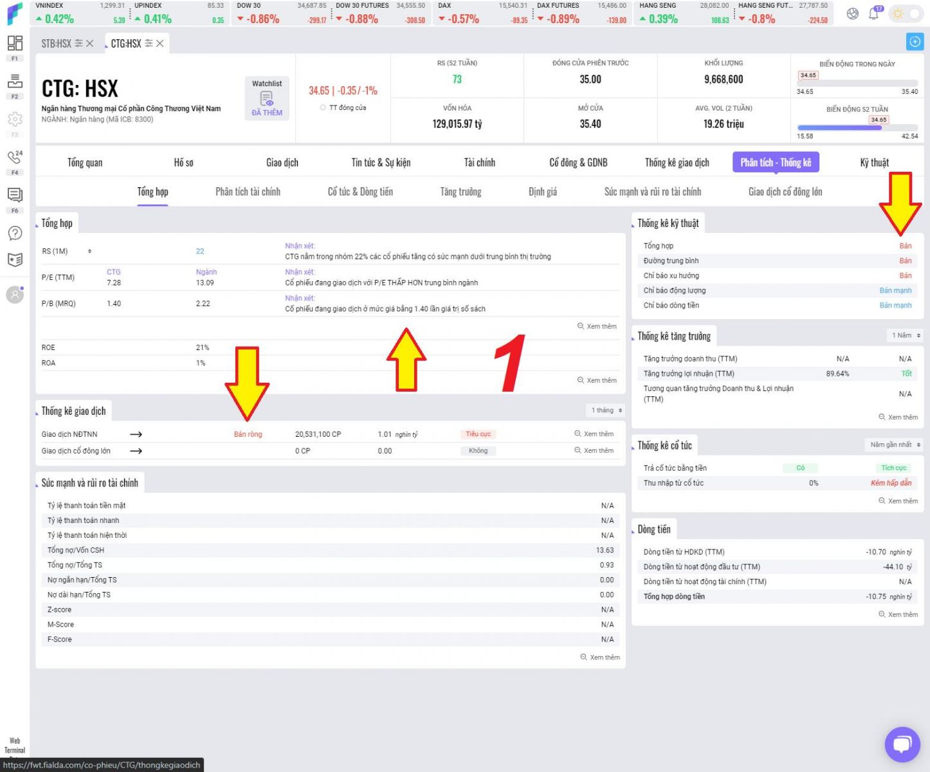930x772 pixels.
Task: Click the VNINDEX ticker in top bar
Action: coord(80,14)
